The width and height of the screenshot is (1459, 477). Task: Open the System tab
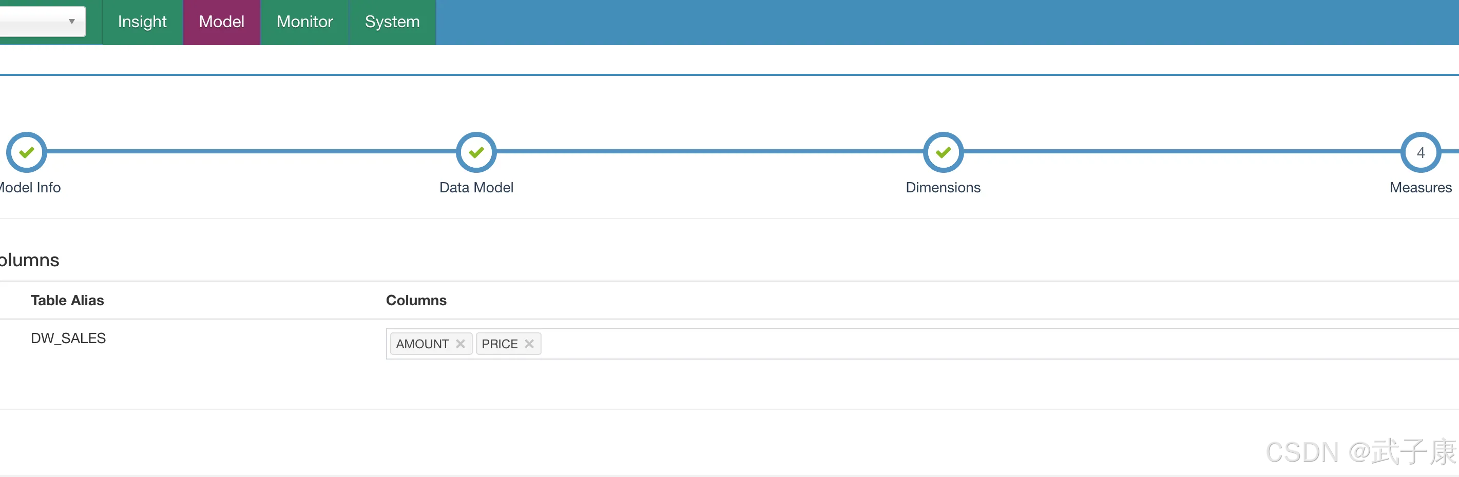tap(393, 22)
